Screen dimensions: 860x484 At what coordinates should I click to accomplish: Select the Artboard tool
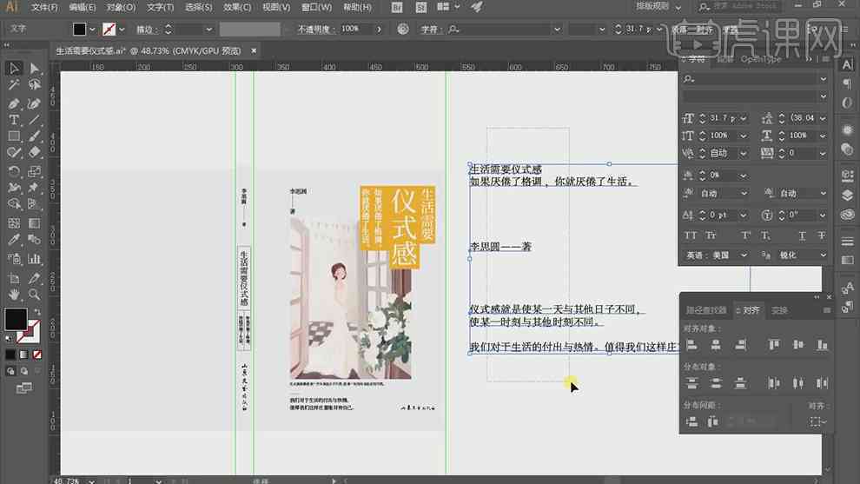tap(14, 278)
